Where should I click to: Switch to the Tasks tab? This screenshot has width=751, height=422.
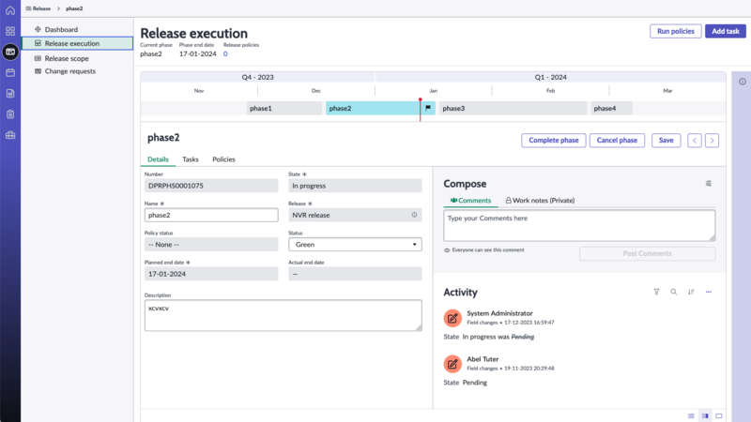[x=191, y=159]
